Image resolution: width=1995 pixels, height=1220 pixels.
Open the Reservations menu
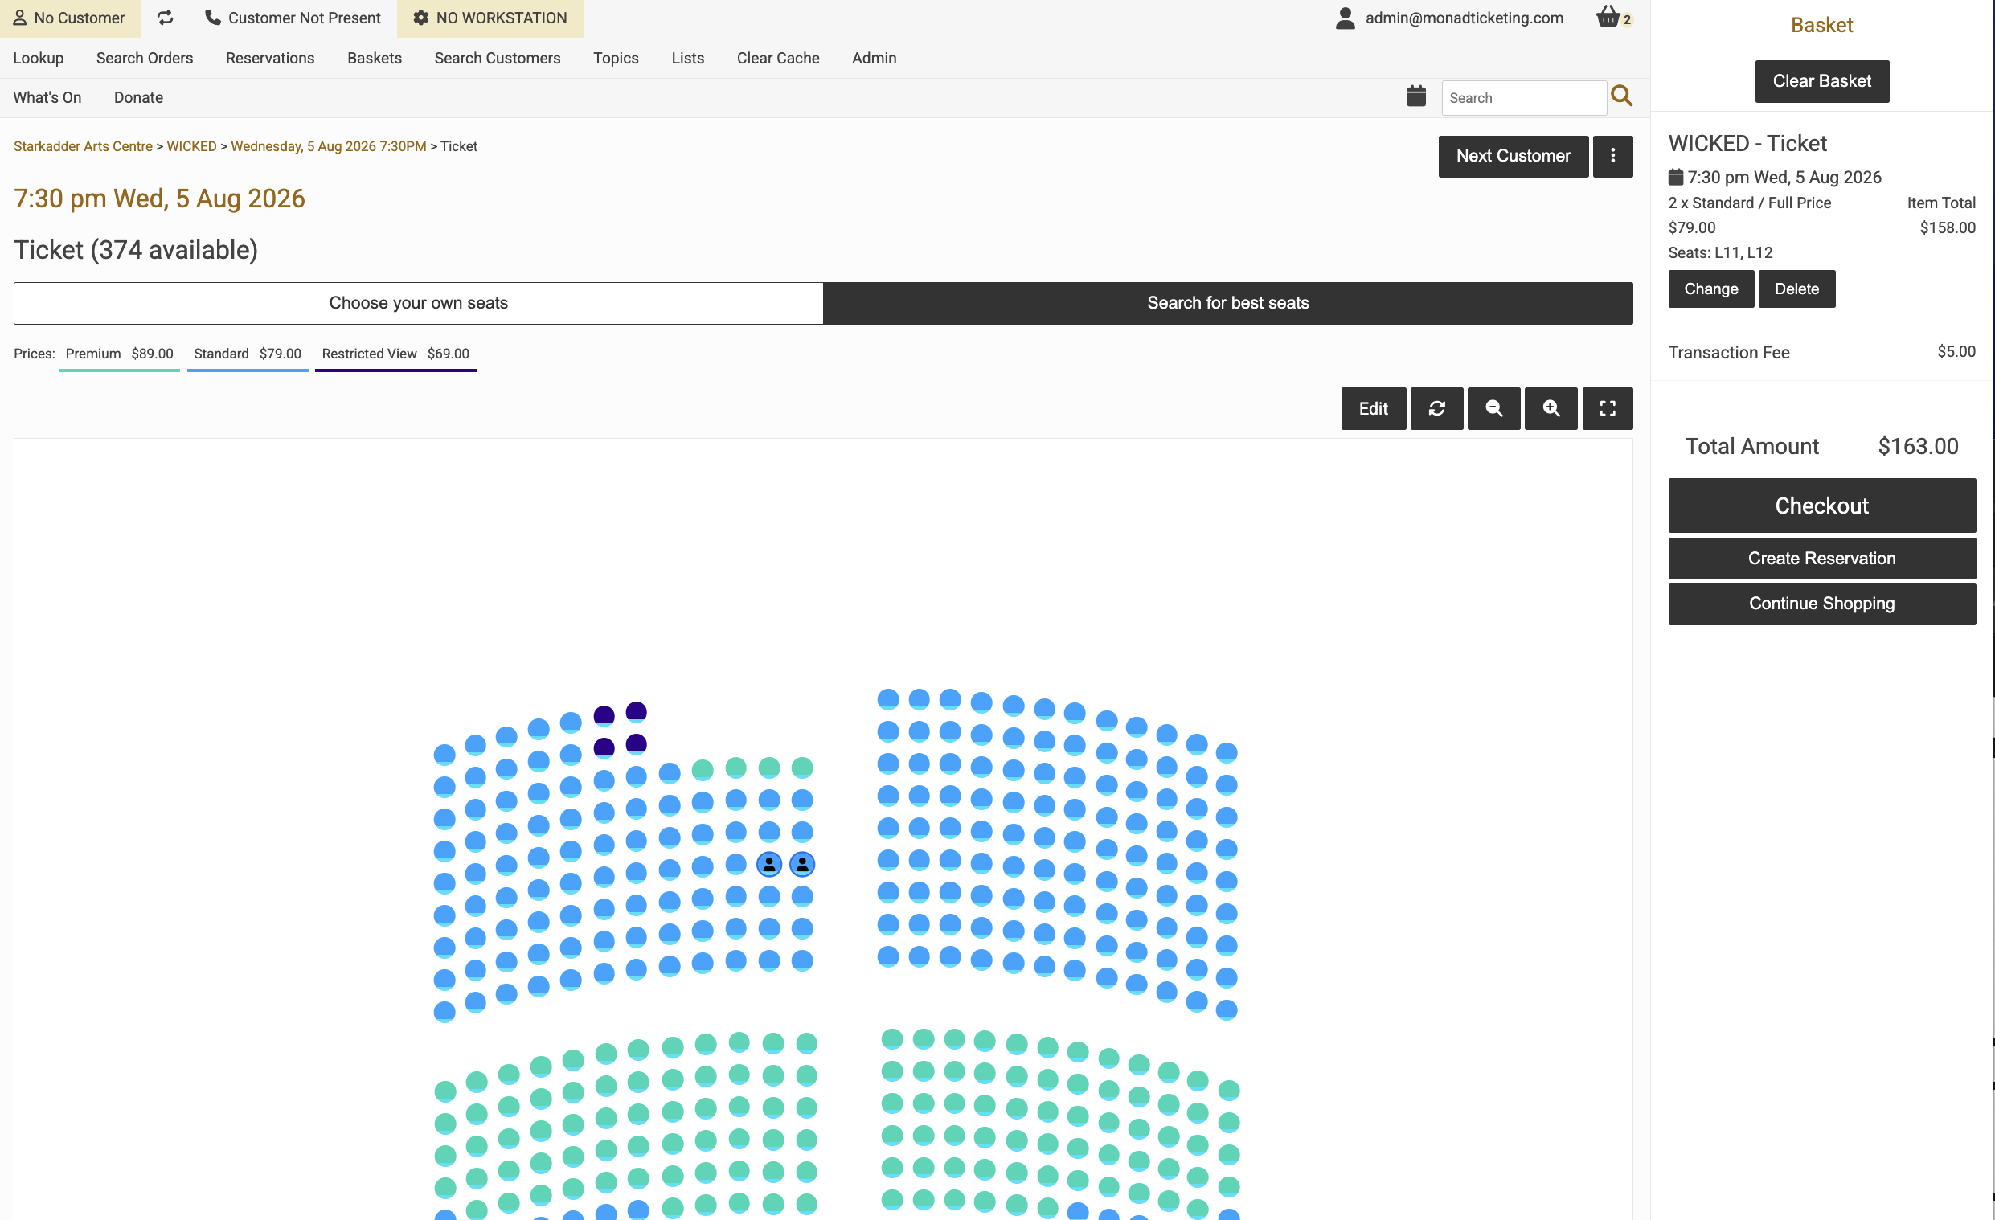[269, 58]
